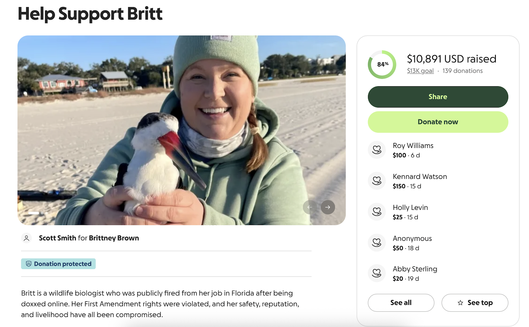
Task: Click organizer profile icon beside Scott Smith
Action: pyautogui.click(x=27, y=238)
